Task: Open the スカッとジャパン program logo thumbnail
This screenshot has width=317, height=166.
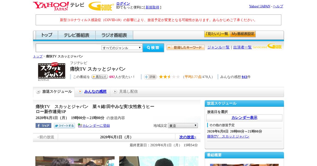Action: (52, 71)
